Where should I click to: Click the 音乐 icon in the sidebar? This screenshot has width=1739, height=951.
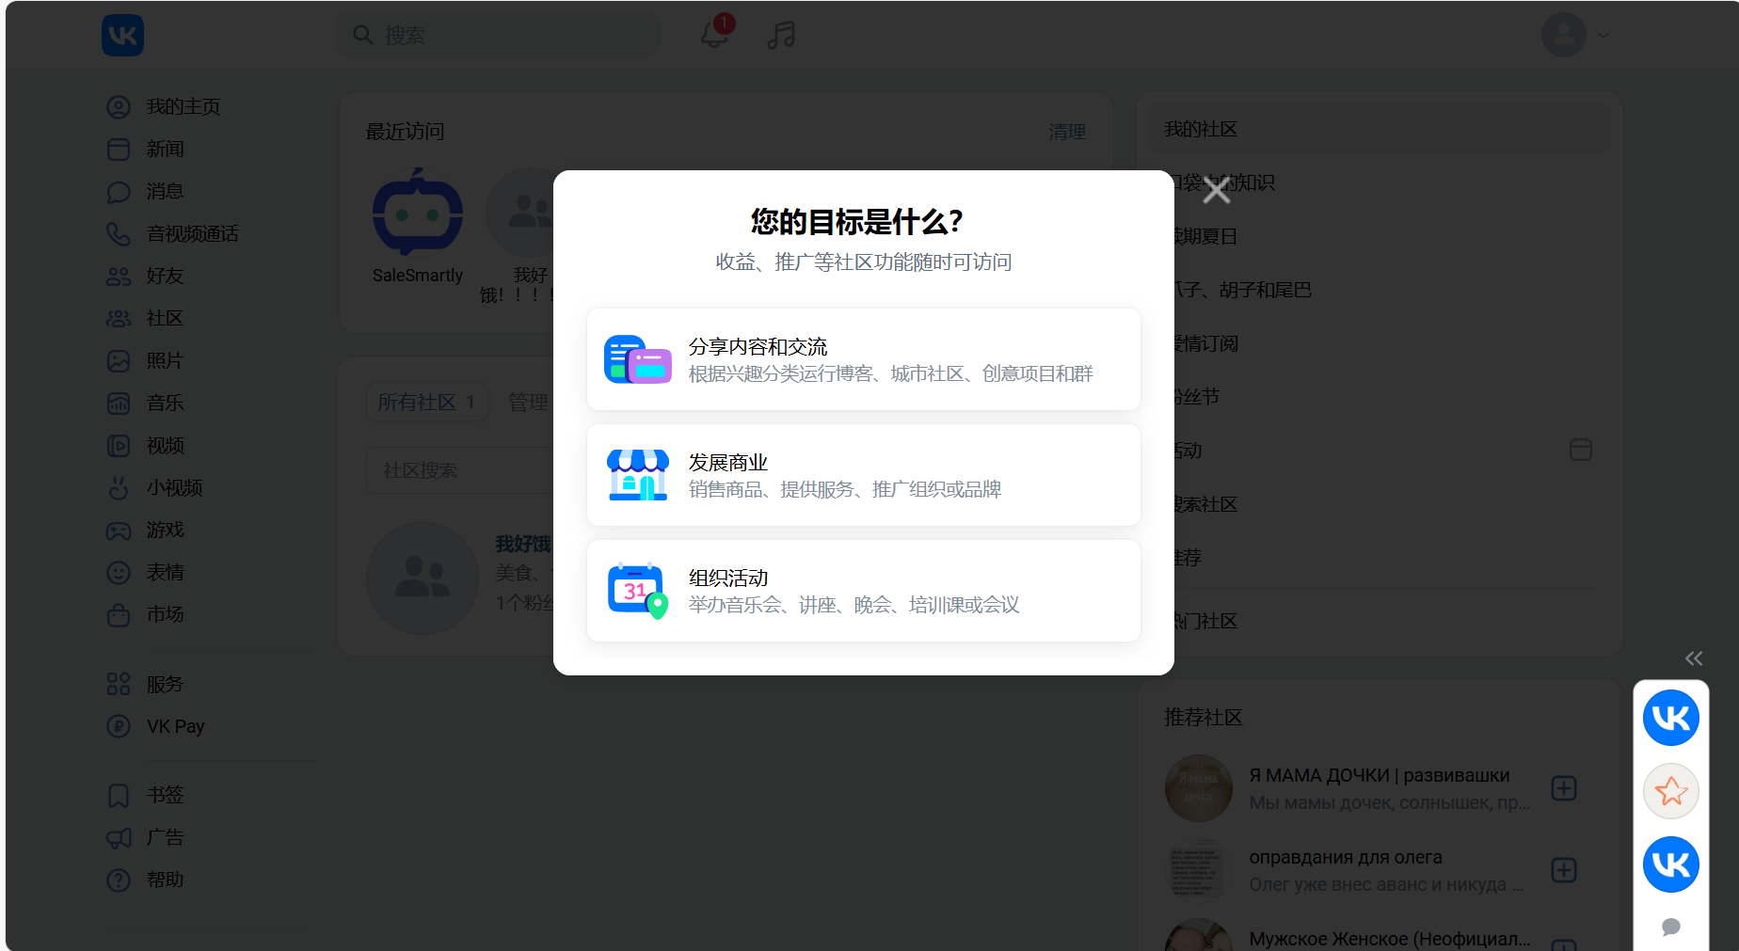coord(119,403)
